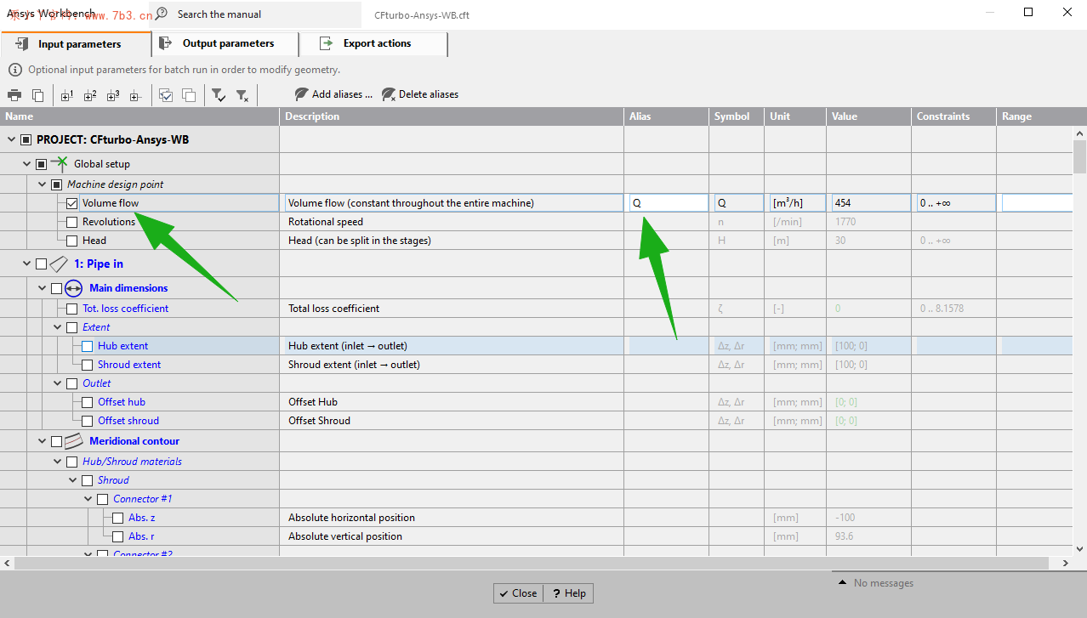The image size is (1087, 618).
Task: Switch to the Input parameters tab
Action: 76,44
